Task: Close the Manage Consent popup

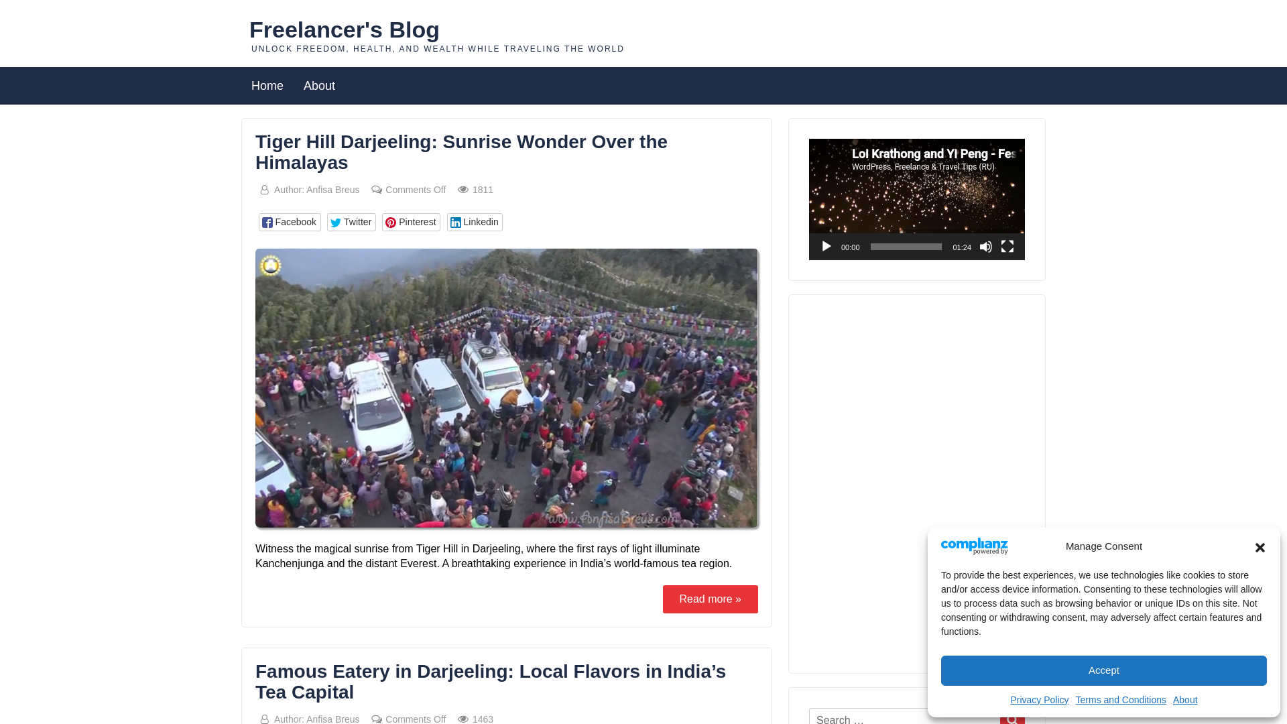Action: (x=1260, y=548)
